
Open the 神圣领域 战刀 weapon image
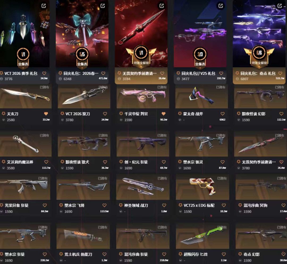pyautogui.click(x=143, y=187)
